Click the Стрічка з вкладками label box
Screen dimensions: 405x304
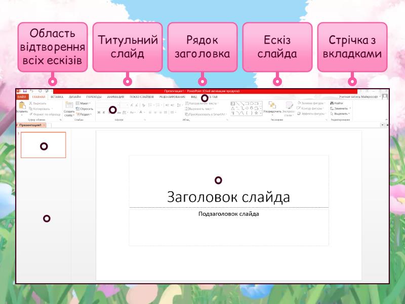point(352,47)
